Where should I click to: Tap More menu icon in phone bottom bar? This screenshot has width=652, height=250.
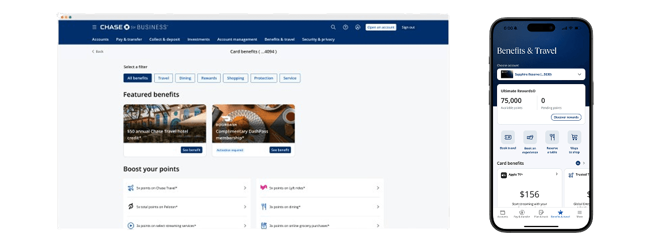coord(579,212)
